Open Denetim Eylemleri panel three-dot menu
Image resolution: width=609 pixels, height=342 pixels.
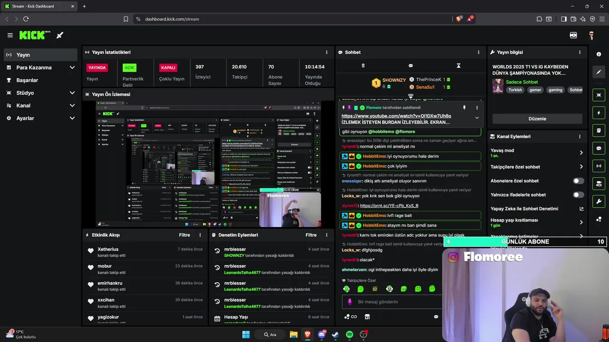pos(326,235)
